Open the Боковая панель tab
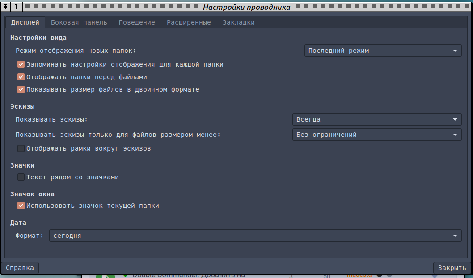This screenshot has height=278, width=473. 79,22
